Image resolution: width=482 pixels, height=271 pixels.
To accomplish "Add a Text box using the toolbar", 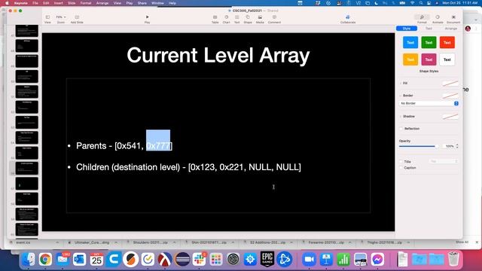I will [x=236, y=19].
